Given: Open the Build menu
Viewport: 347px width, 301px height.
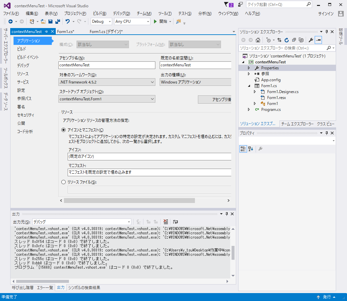Looking at the screenshot, I should pyautogui.click(x=99, y=14).
